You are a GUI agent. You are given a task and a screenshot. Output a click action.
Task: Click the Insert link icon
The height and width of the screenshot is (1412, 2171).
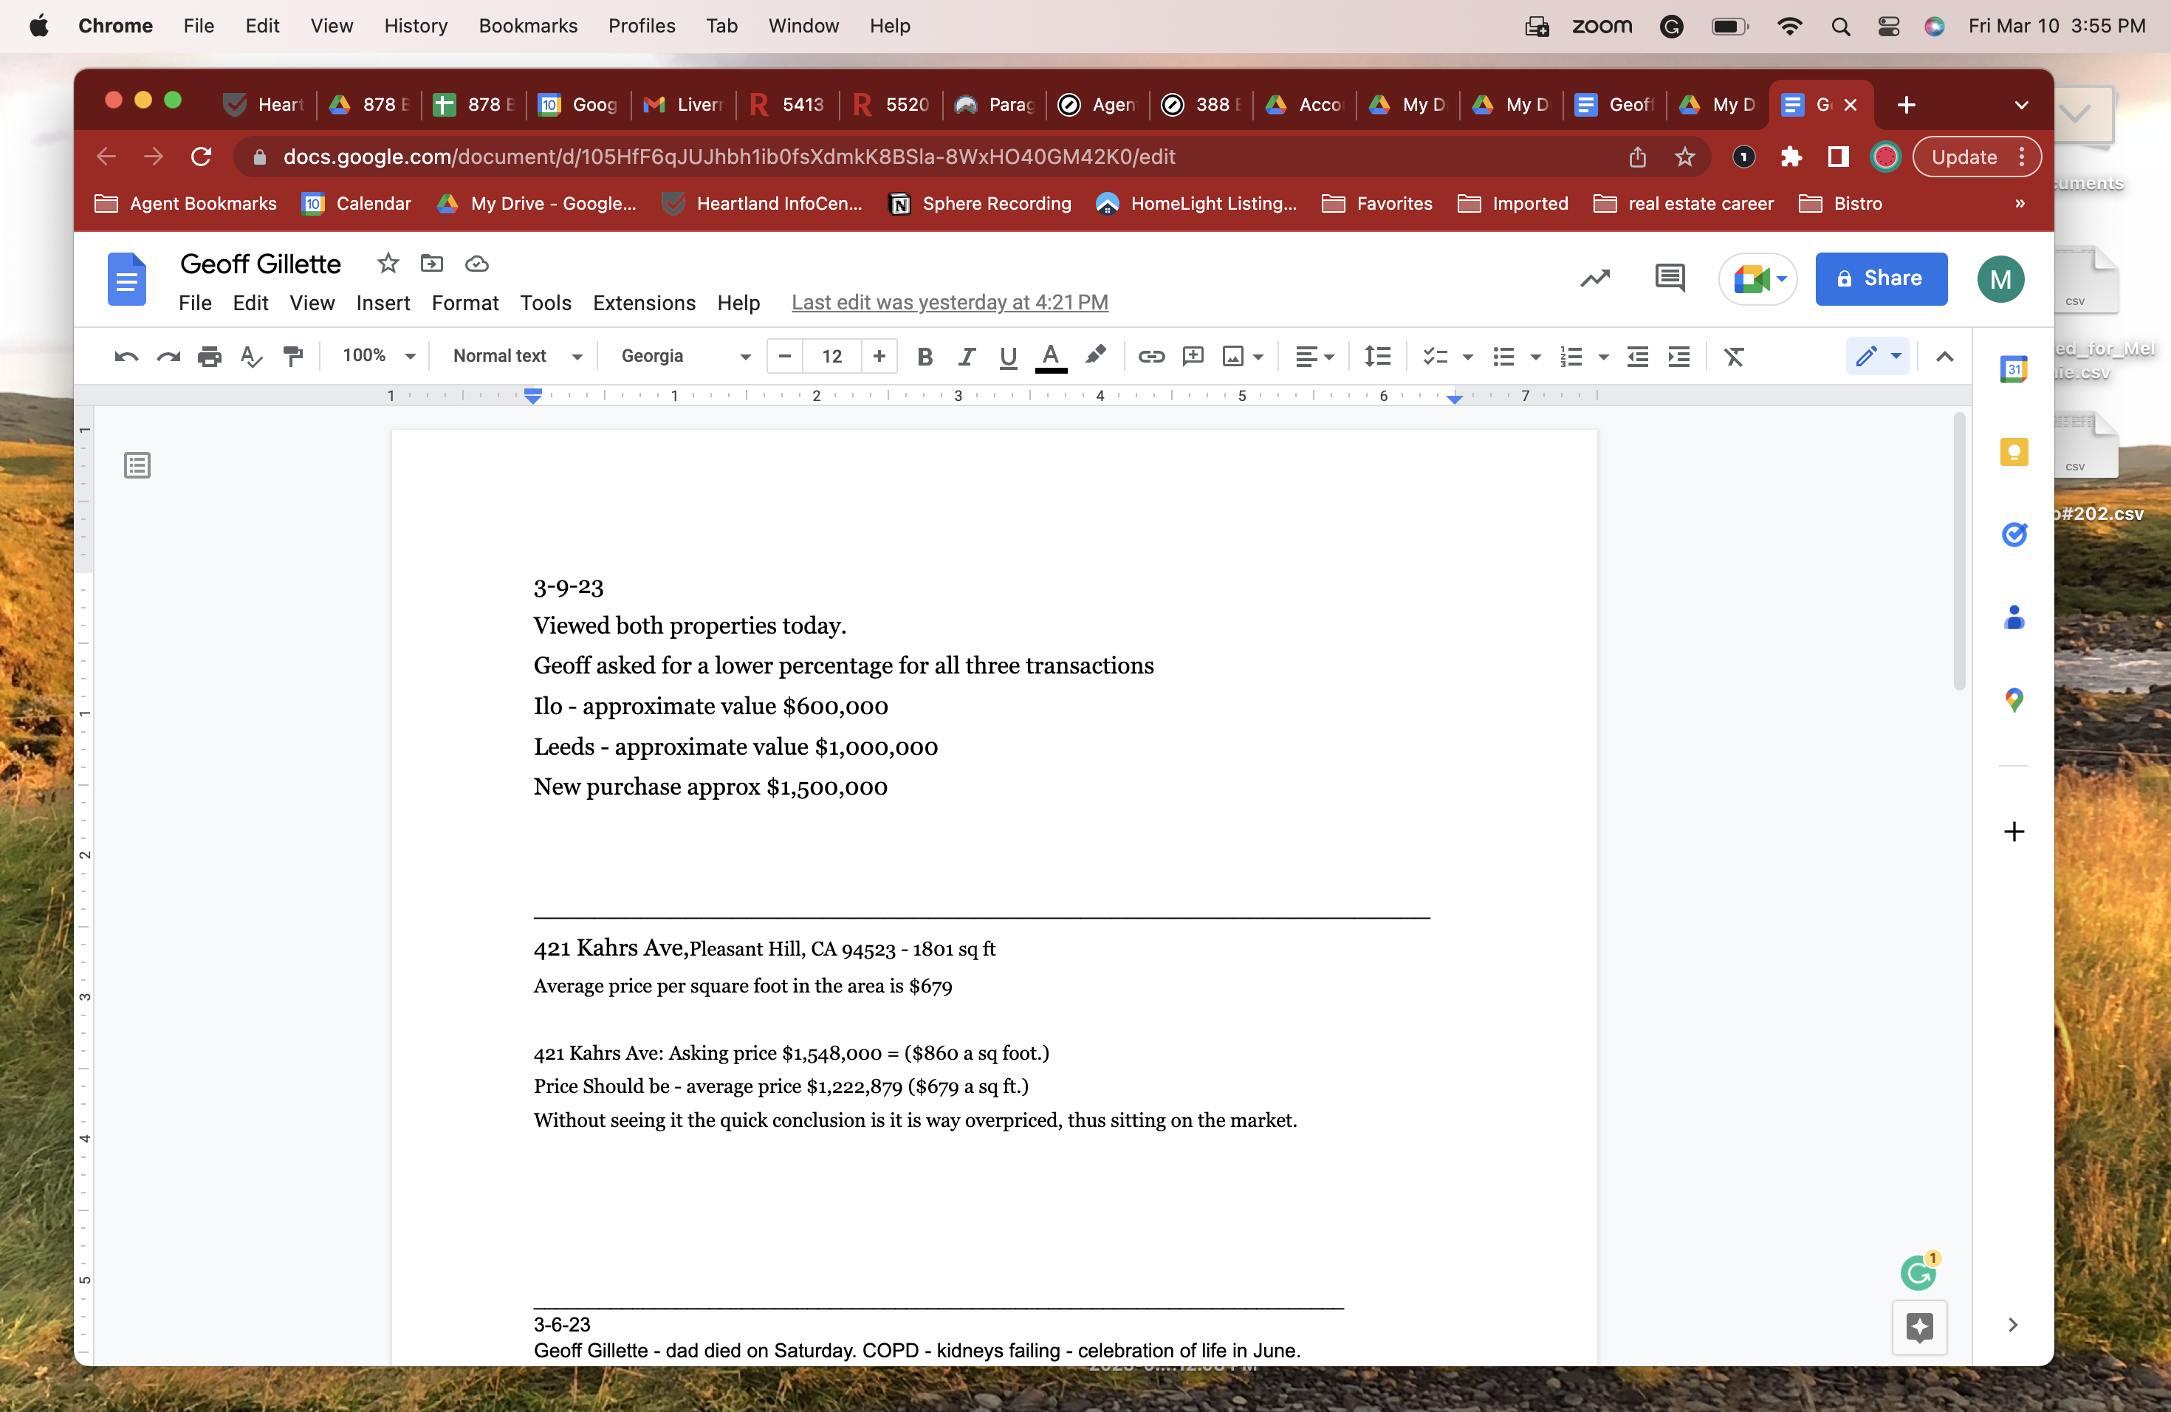coord(1150,357)
